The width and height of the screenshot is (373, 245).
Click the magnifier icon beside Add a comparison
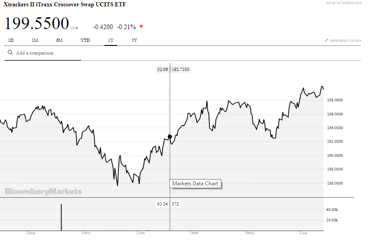pos(10,53)
